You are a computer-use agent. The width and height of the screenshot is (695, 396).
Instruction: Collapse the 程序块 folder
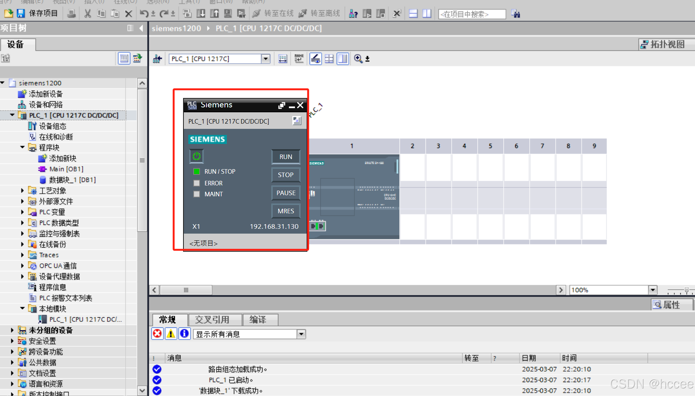22,147
